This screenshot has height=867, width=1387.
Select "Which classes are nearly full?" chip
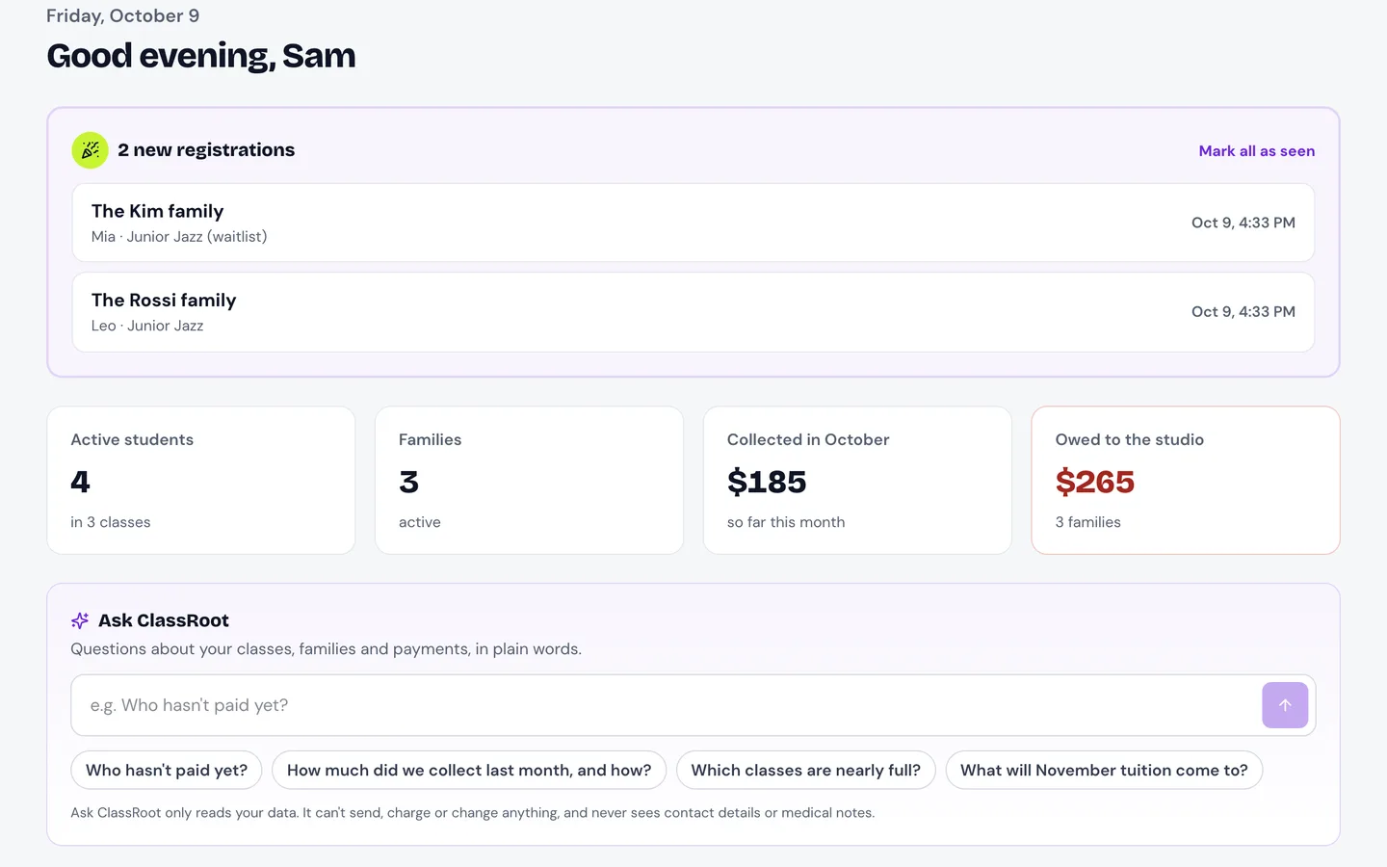[x=806, y=770]
